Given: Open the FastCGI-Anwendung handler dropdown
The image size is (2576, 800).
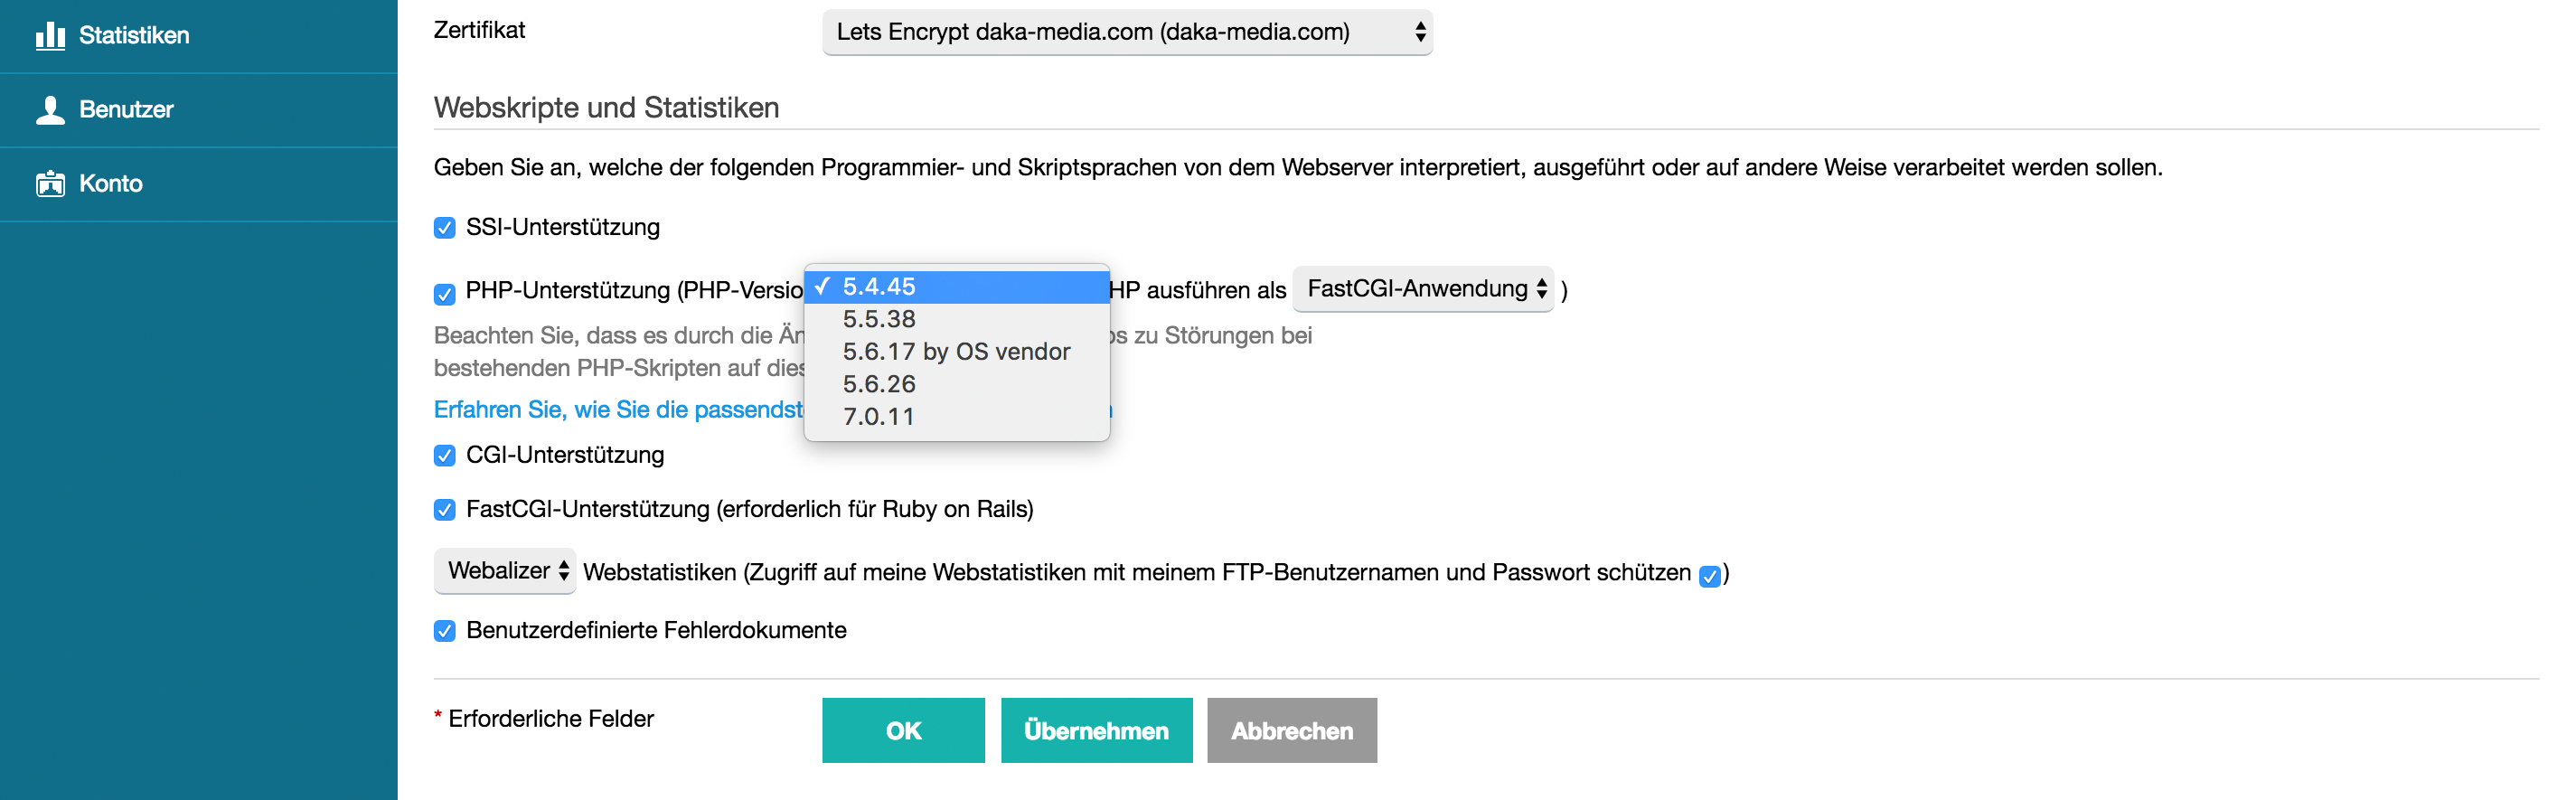Looking at the screenshot, I should point(1423,290).
